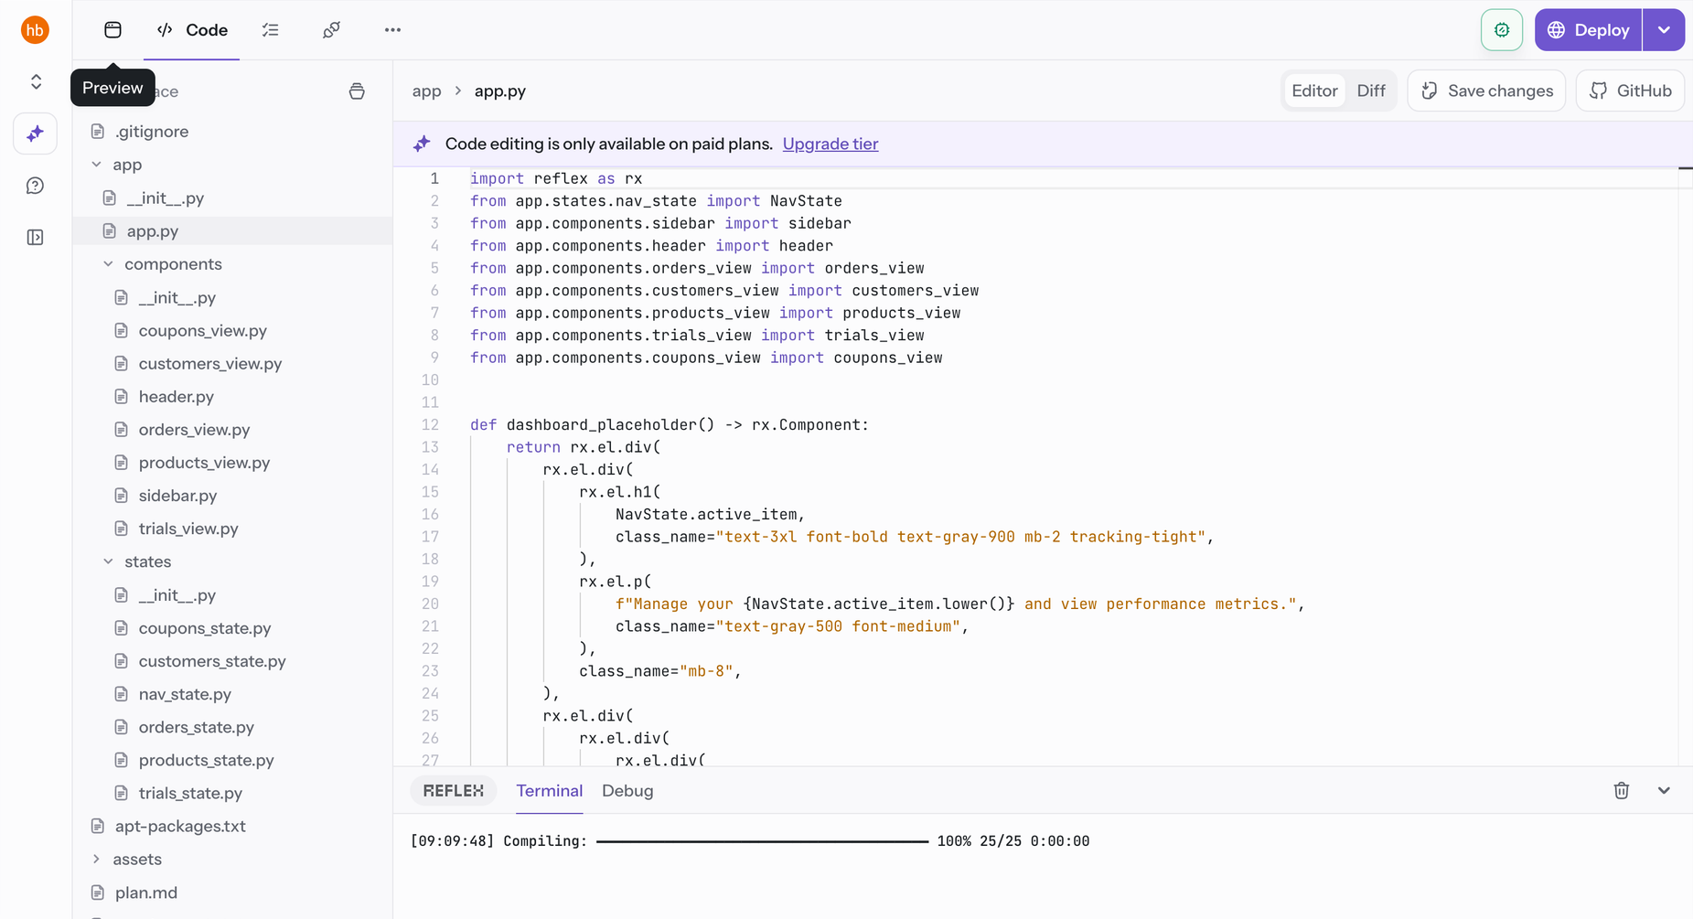1693x919 pixels.
Task: Open nav_state.py in the file tree
Action: pyautogui.click(x=185, y=694)
